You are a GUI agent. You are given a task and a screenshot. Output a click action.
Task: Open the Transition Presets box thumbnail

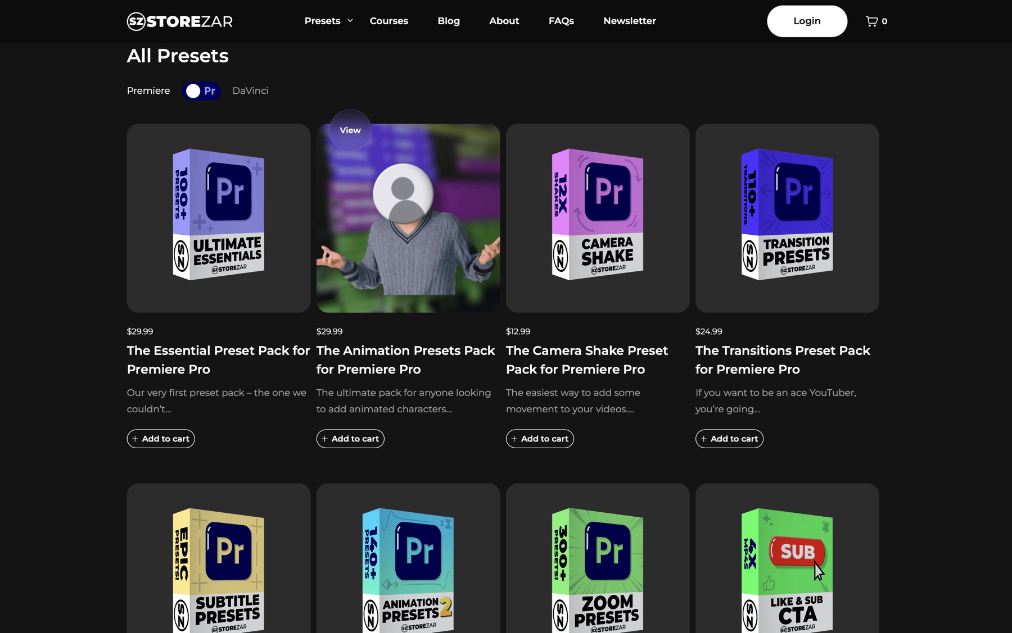click(787, 218)
